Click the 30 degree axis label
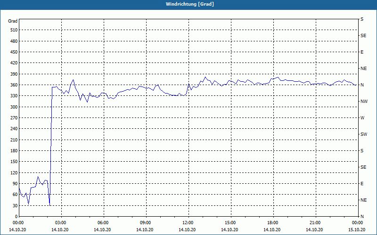 tap(15, 206)
